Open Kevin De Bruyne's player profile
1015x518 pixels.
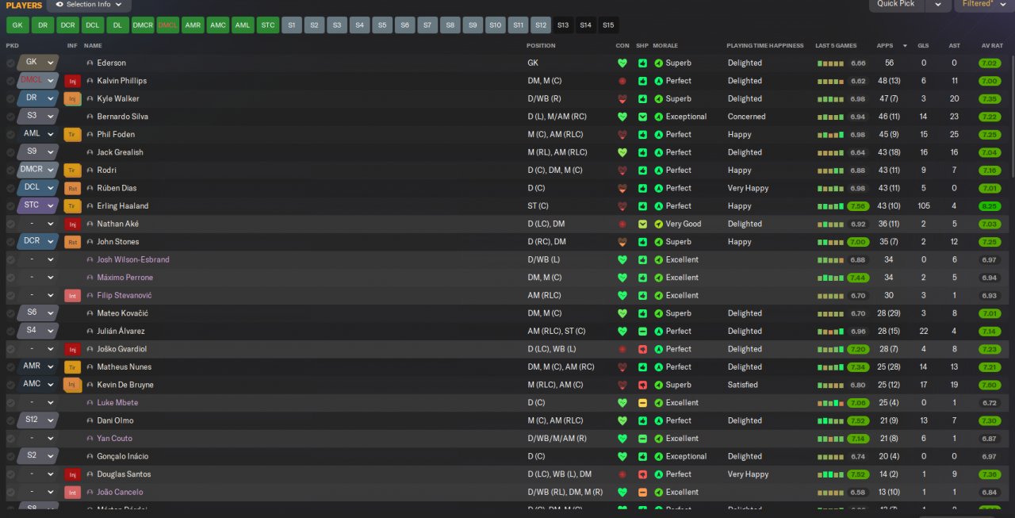tap(125, 385)
